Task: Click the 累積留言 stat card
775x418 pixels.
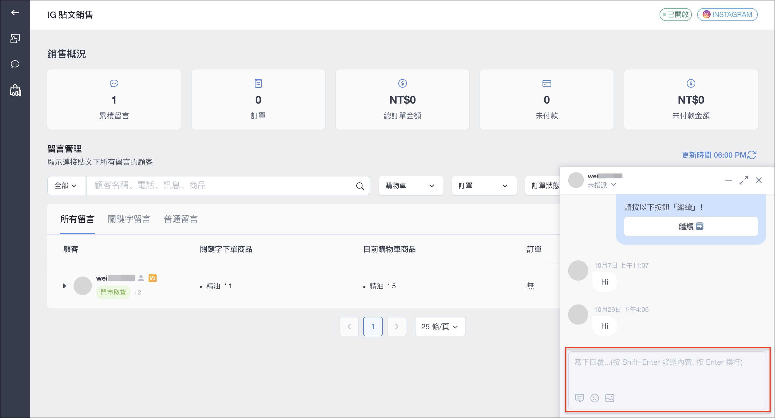Action: tap(114, 100)
